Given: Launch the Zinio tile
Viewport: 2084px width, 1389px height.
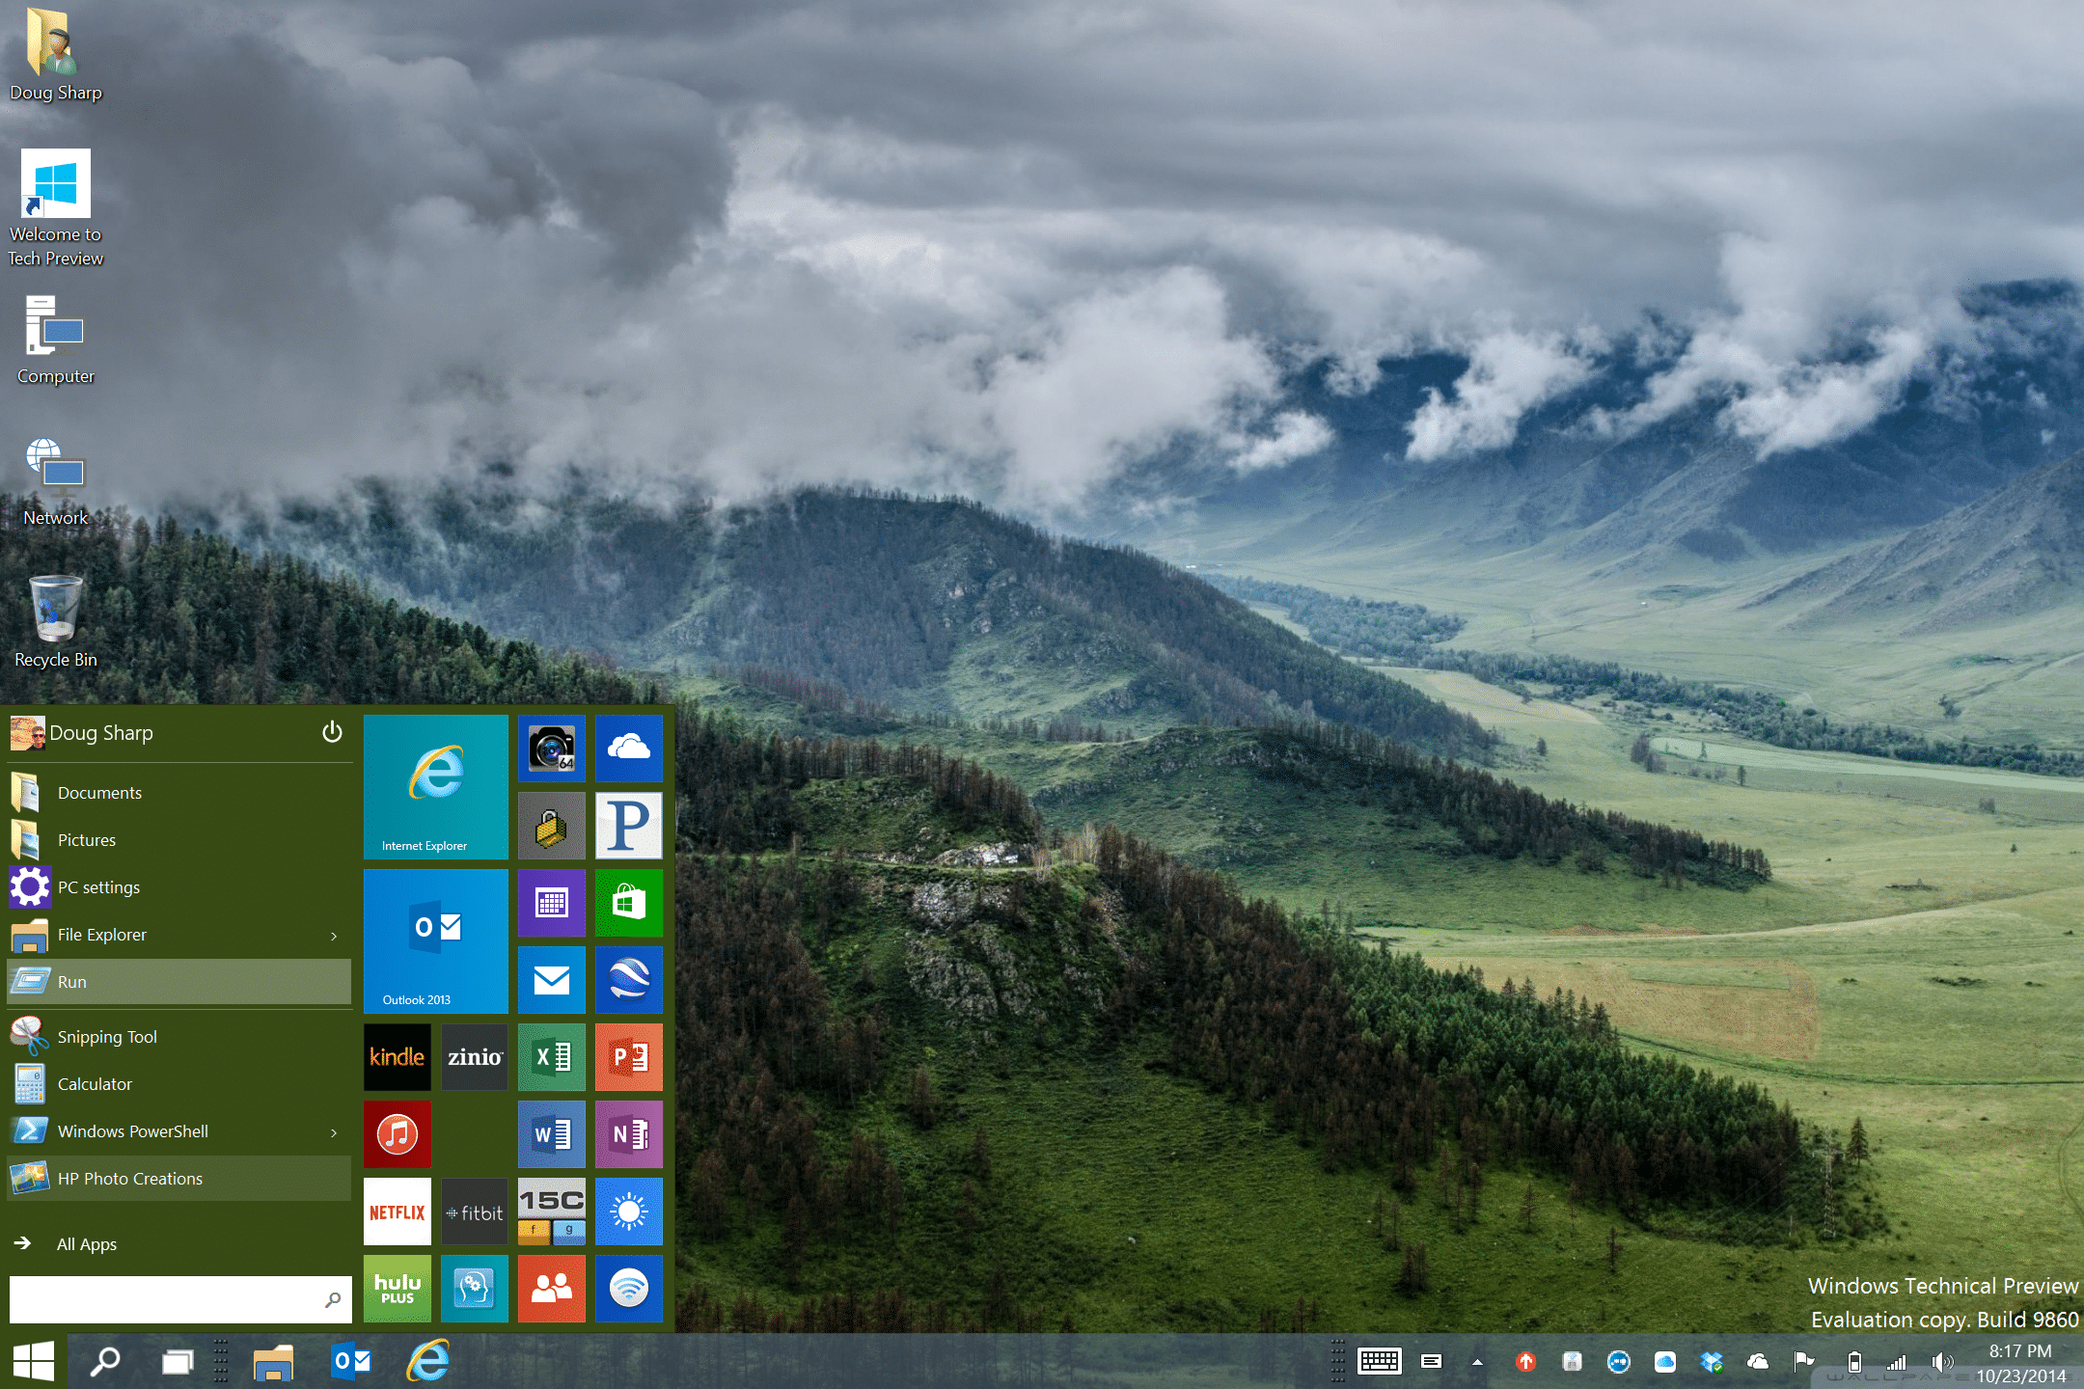Looking at the screenshot, I should 475,1057.
